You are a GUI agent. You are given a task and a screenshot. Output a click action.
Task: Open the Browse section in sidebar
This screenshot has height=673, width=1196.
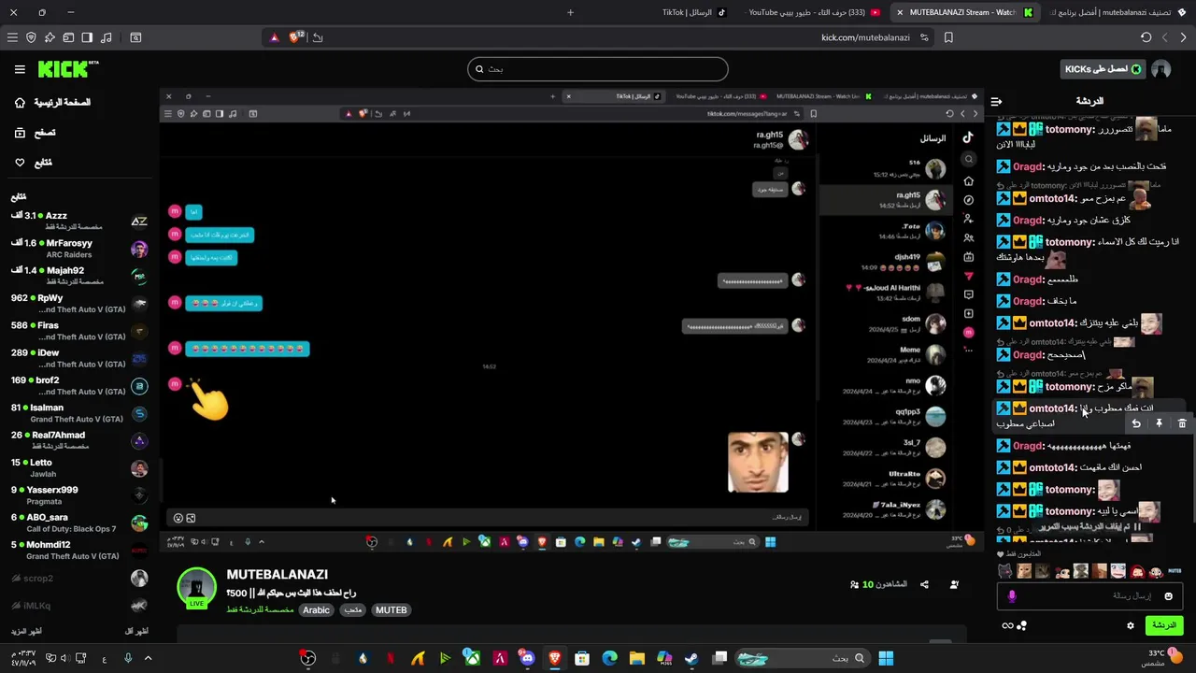(36, 133)
